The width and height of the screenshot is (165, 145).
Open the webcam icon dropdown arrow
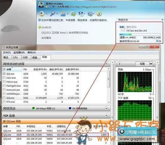coord(46,14)
